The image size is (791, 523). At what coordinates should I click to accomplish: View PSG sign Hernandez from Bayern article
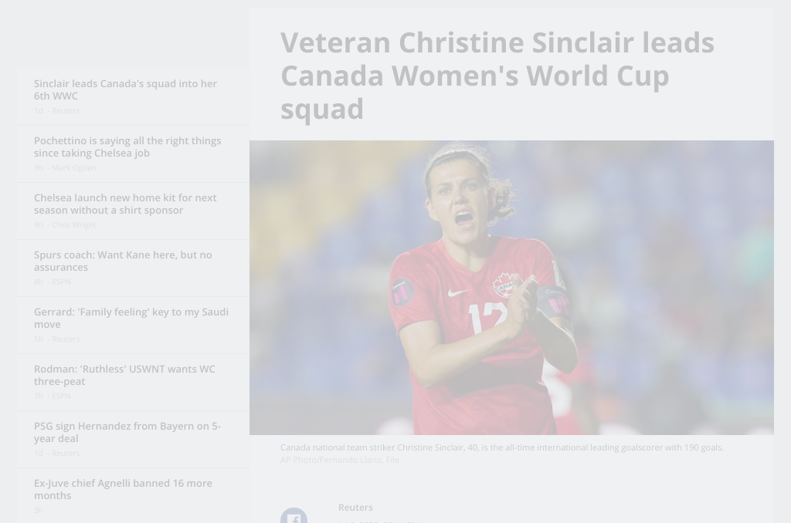pos(127,432)
